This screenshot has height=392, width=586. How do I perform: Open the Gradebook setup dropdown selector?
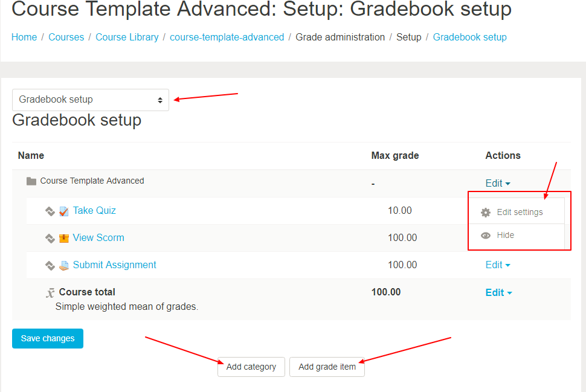pos(91,100)
